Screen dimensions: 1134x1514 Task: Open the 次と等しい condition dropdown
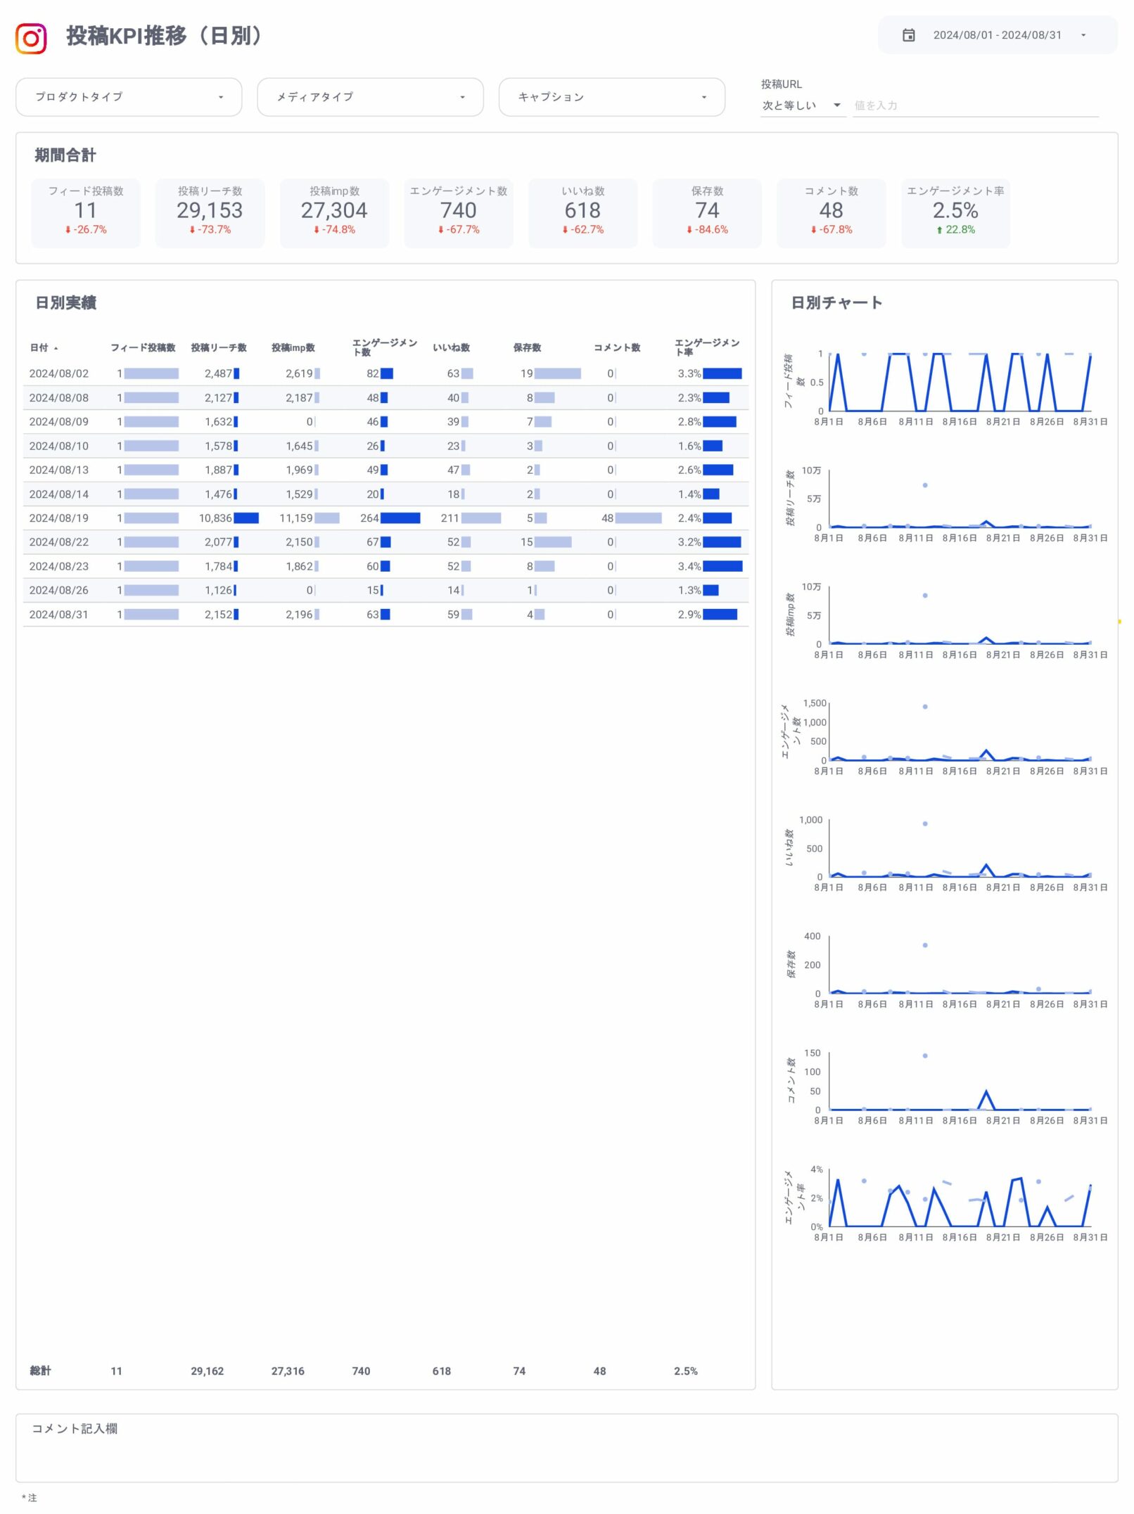pyautogui.click(x=801, y=105)
